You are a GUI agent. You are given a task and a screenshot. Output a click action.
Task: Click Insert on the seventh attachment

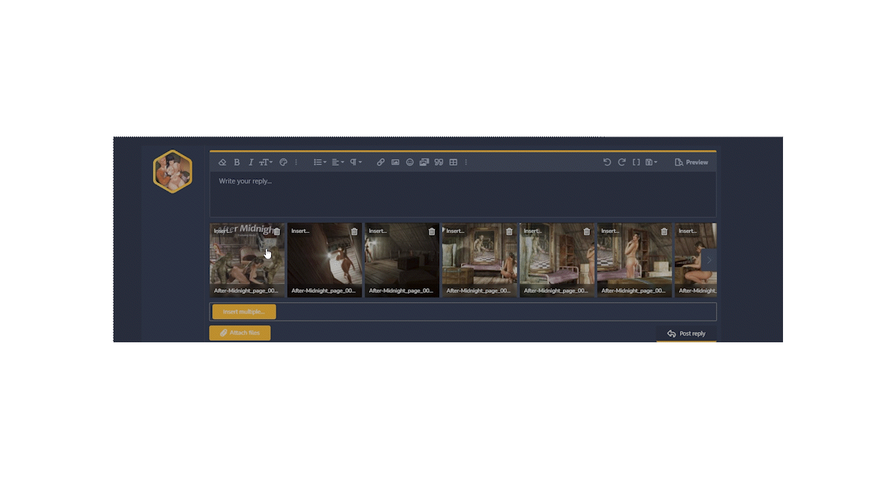coord(688,231)
